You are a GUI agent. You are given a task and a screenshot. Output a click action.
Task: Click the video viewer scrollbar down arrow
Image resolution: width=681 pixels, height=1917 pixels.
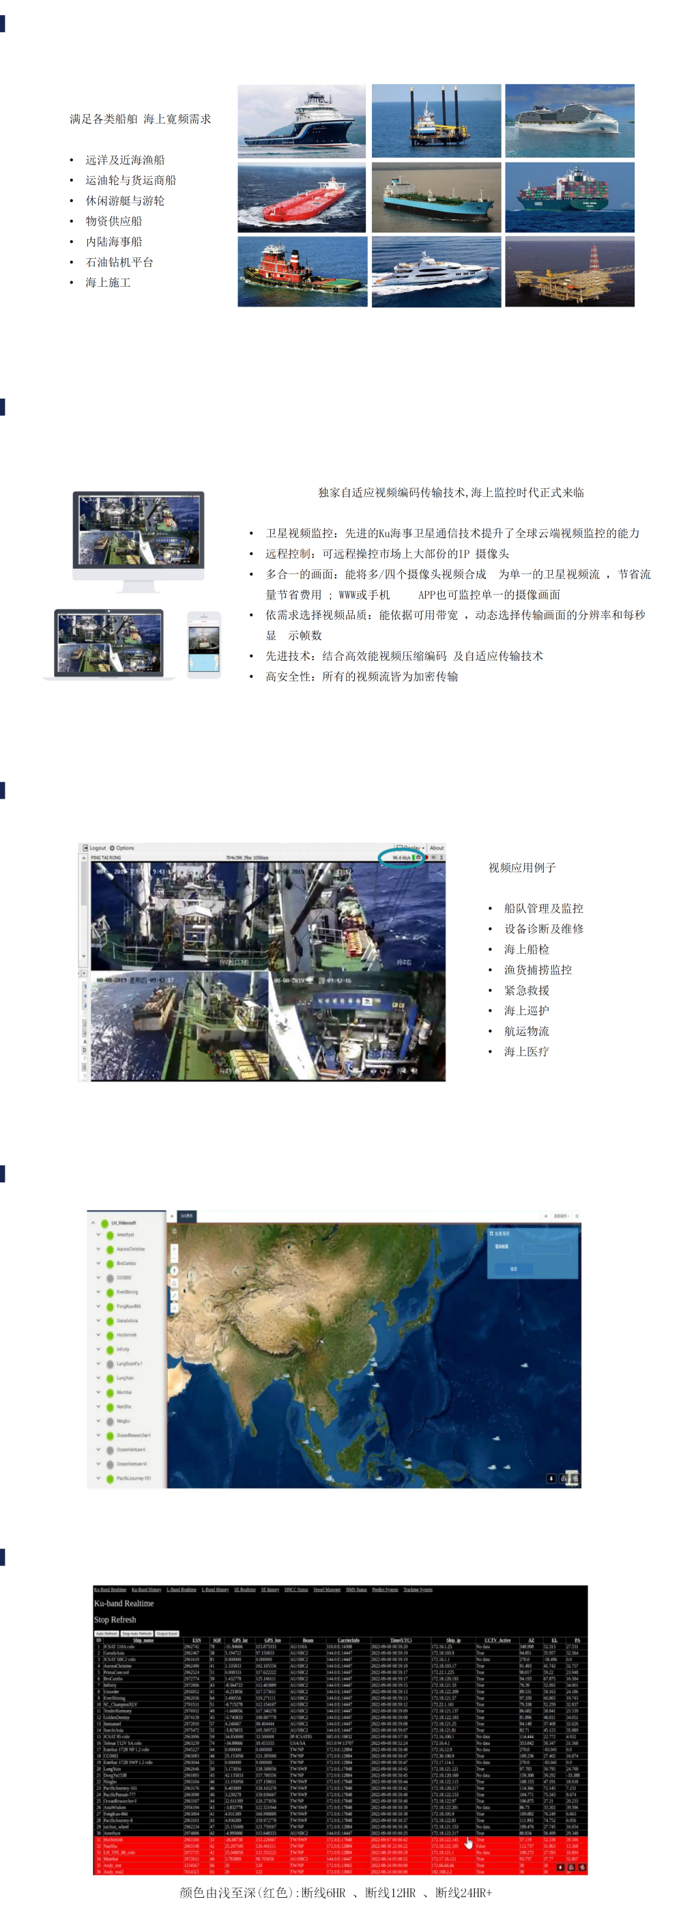click(84, 956)
